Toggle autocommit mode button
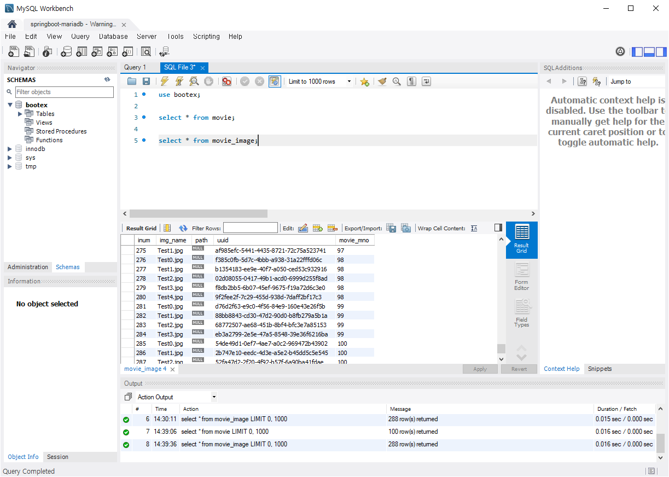Screen dimensions: 669x477 click(x=275, y=81)
